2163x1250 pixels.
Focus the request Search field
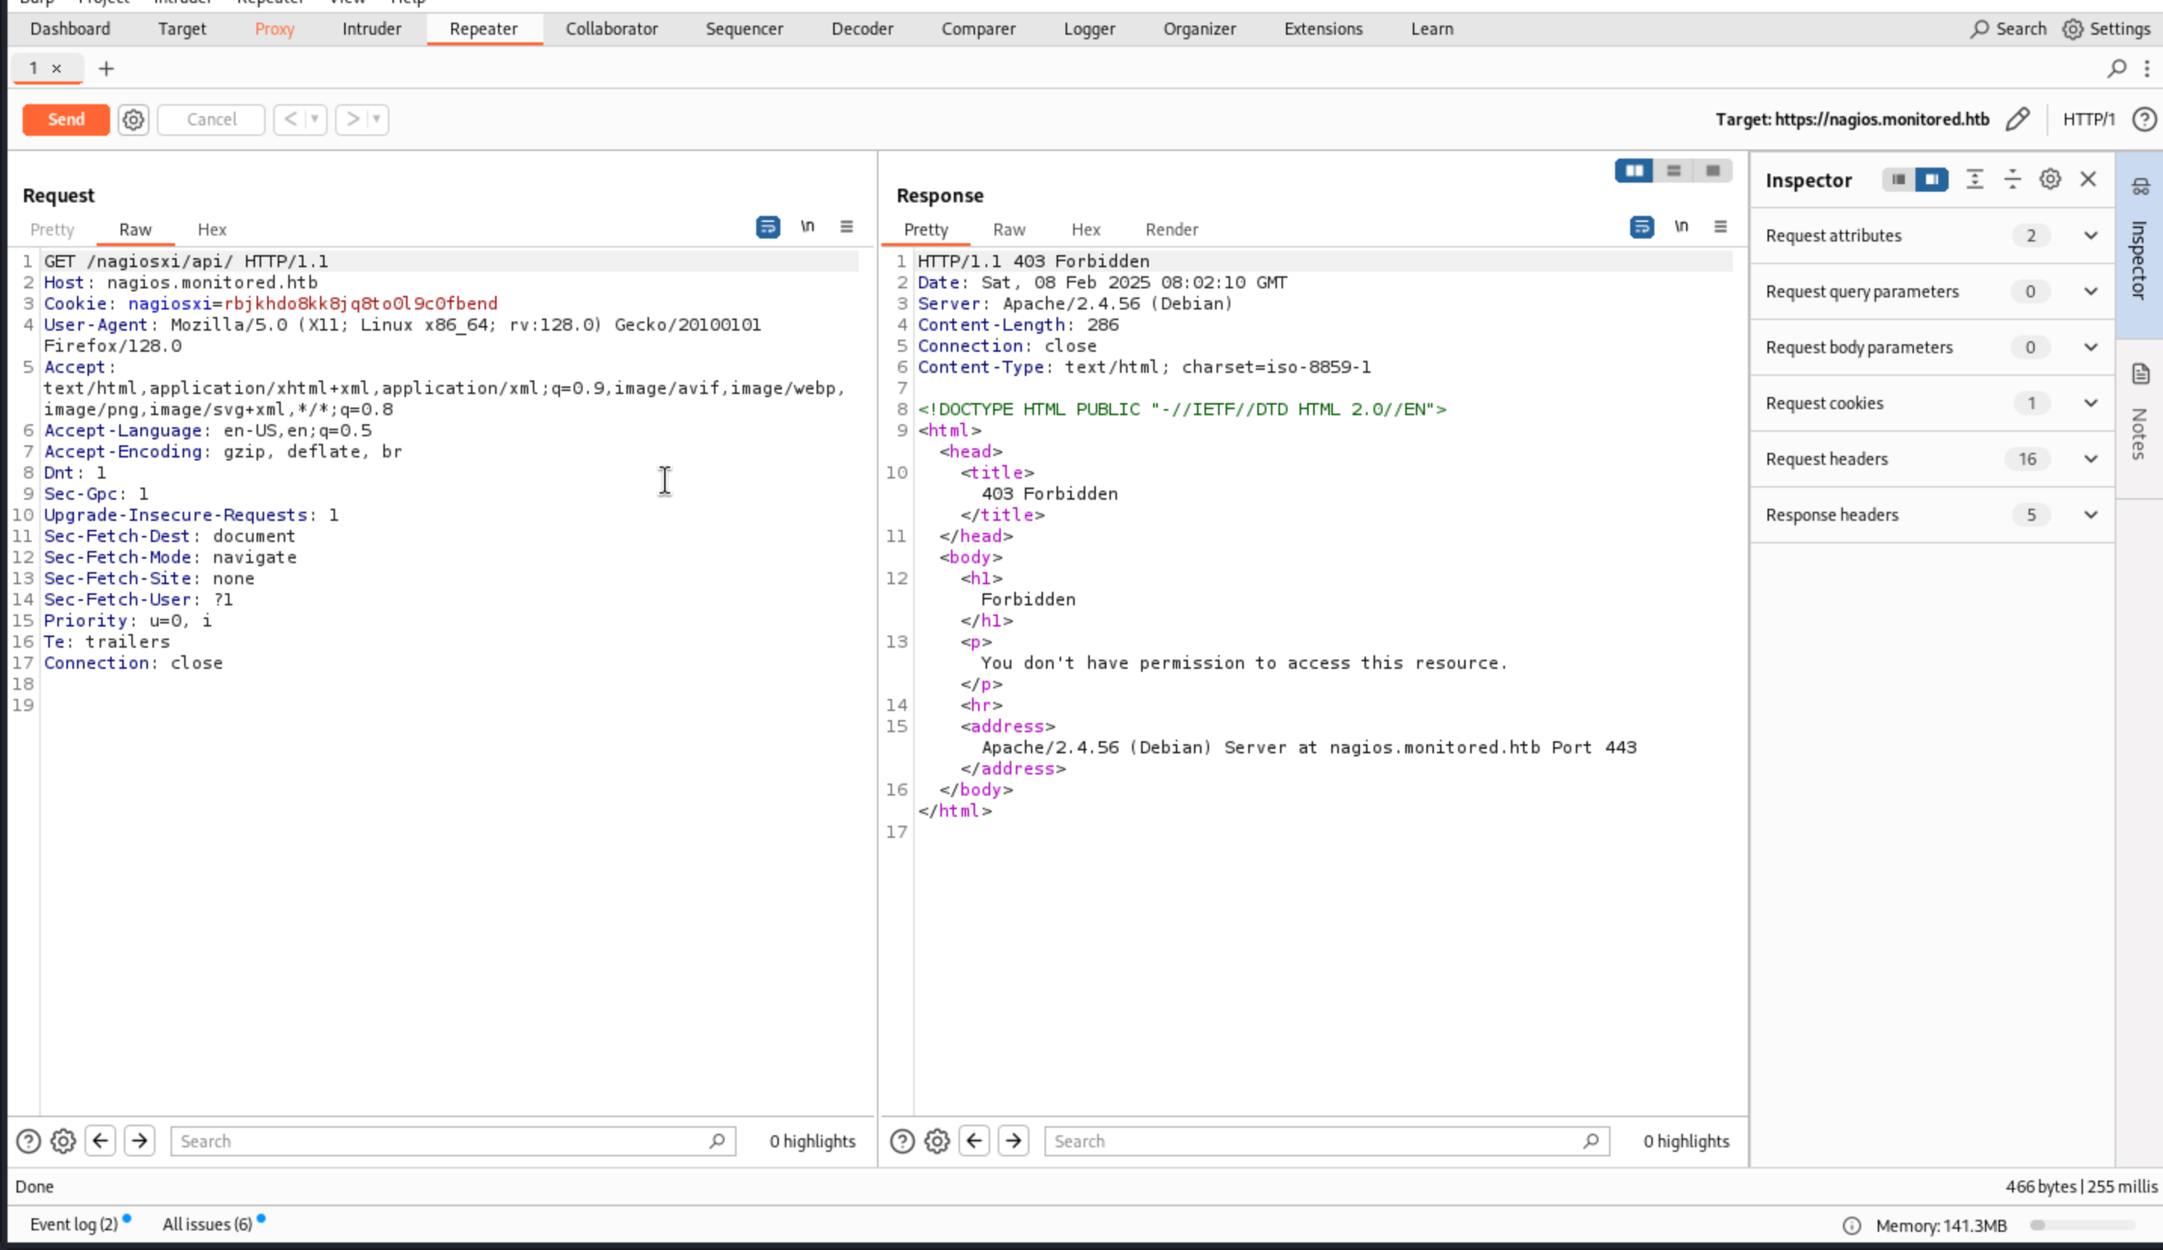click(453, 1141)
